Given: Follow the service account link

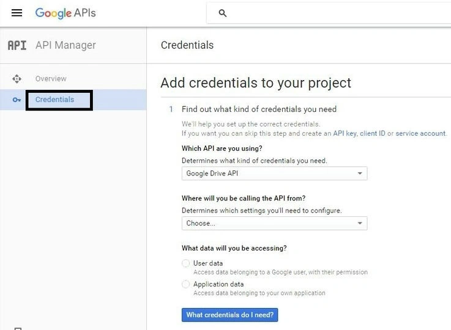Looking at the screenshot, I should click(x=420, y=133).
